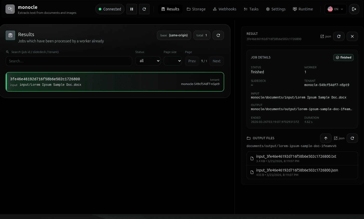Open the Status filter dropdown
This screenshot has width=364, height=219.
[x=148, y=61]
